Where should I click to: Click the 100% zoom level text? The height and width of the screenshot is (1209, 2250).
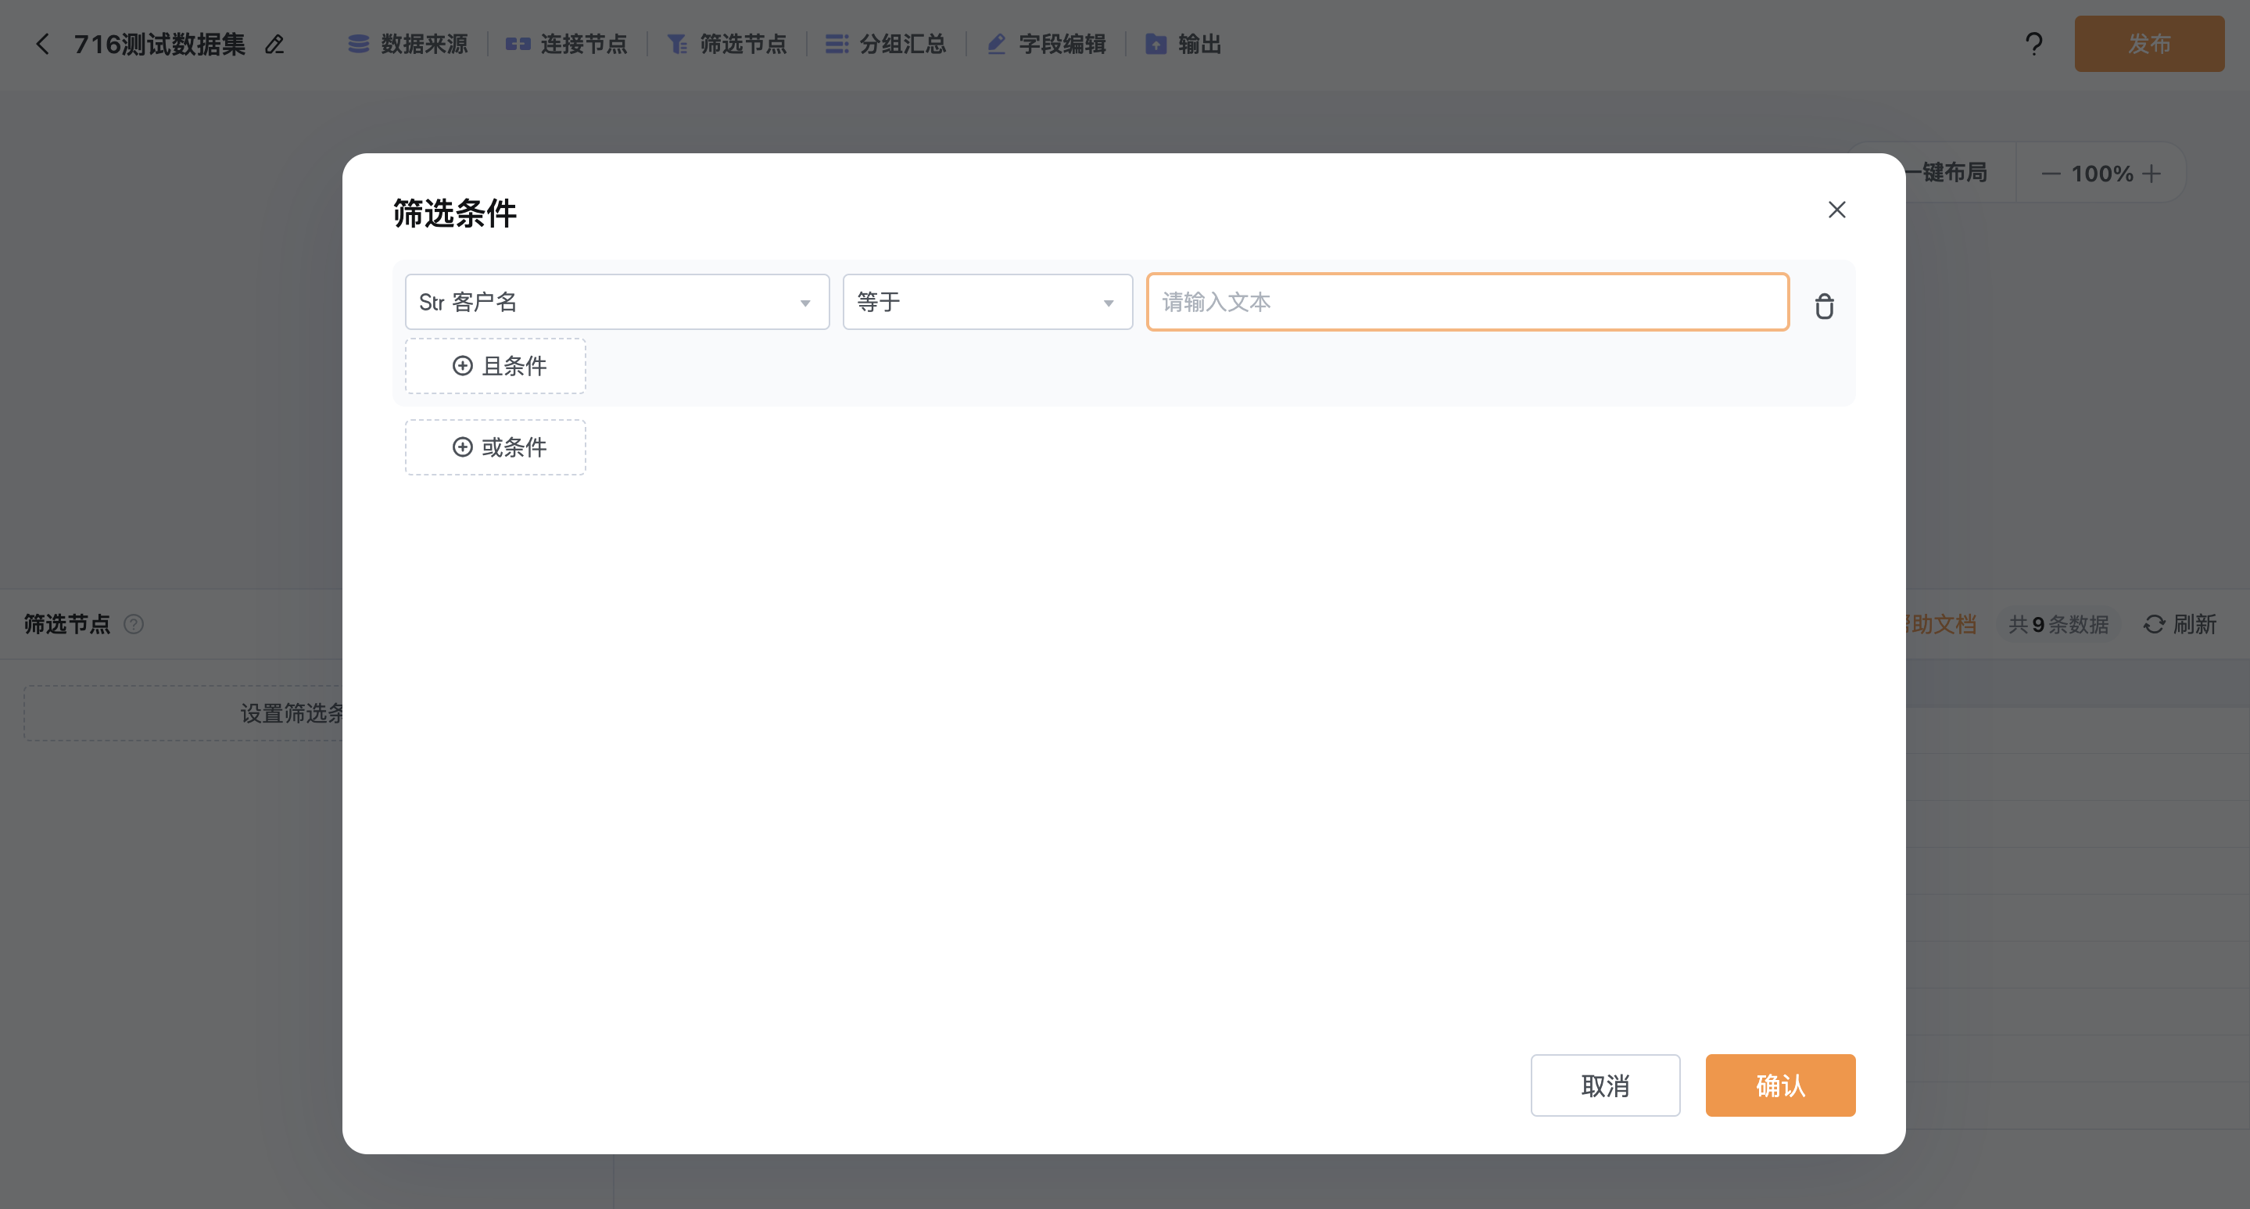pos(2101,174)
